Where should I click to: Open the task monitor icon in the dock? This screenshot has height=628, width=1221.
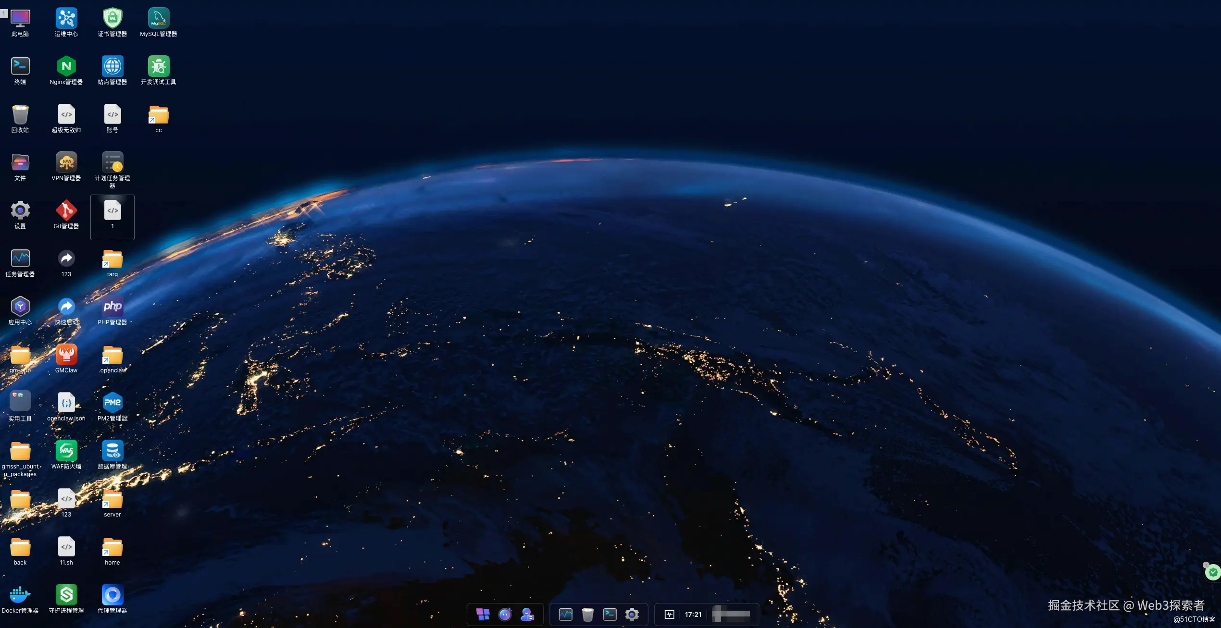point(565,614)
